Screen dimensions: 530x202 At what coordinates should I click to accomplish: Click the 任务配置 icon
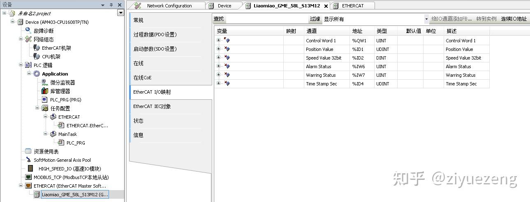click(x=45, y=108)
